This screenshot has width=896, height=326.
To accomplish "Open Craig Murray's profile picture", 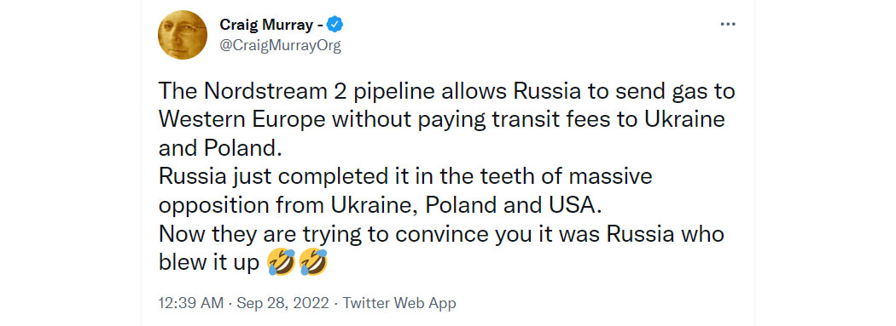I will pyautogui.click(x=183, y=35).
